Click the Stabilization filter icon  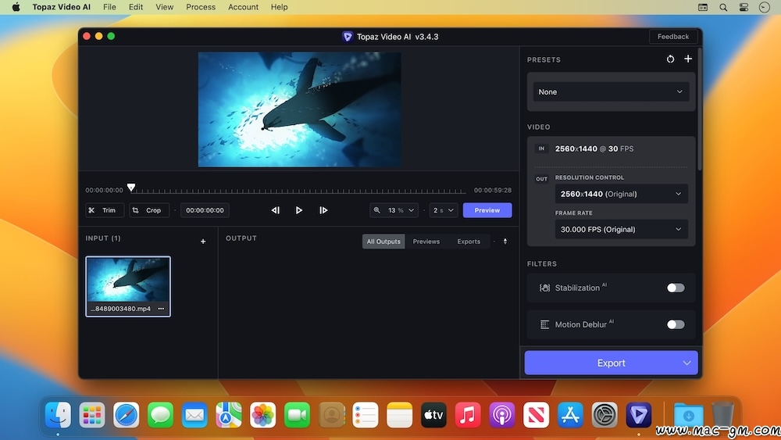(544, 288)
